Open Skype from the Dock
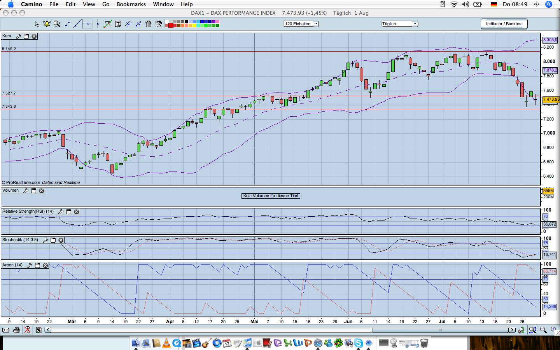This screenshot has height=350, width=560. click(x=358, y=343)
